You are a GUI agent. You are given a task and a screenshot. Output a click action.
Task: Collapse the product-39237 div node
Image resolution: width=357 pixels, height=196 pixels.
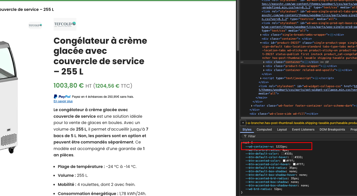coord(261,43)
